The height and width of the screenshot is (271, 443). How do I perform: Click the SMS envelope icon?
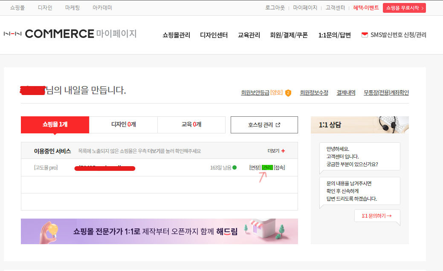click(x=365, y=35)
